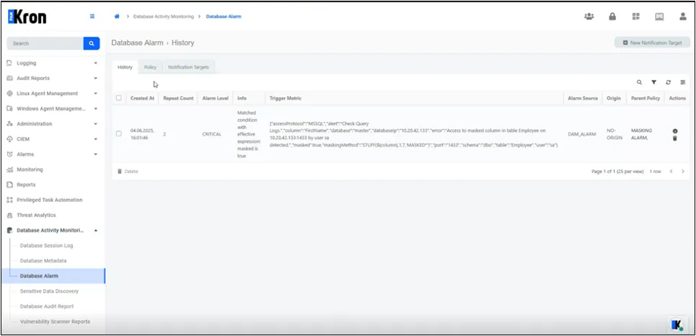Image resolution: width=696 pixels, height=336 pixels.
Task: Open Reports in sidebar
Action: click(x=26, y=185)
